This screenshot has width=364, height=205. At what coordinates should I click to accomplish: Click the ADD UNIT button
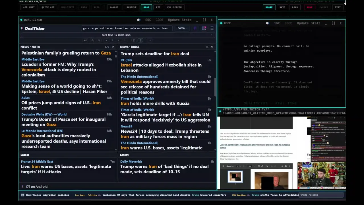coord(29,7)
